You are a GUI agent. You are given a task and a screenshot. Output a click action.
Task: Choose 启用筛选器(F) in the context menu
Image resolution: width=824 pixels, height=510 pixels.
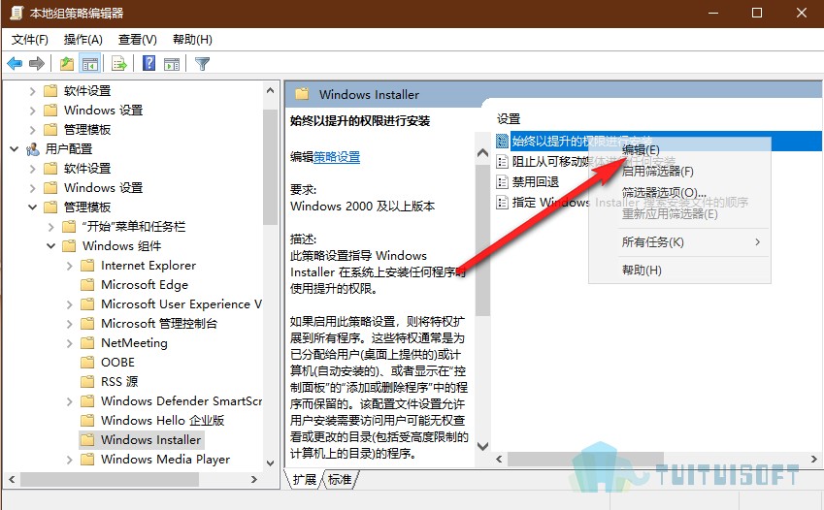click(679, 171)
